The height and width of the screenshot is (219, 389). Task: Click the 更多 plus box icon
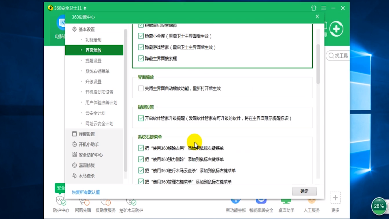pyautogui.click(x=335, y=198)
